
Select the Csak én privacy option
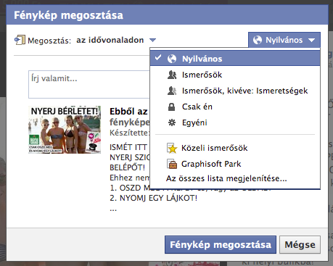(235, 107)
